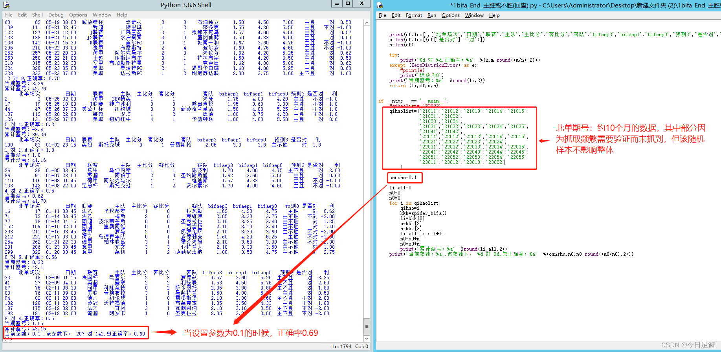Click the Python Shell title bar icon
The width and height of the screenshot is (721, 352).
tap(6, 5)
